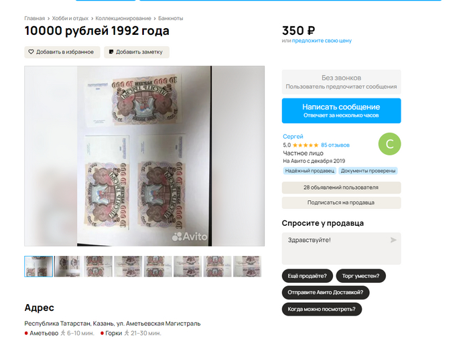Viewport: 469px width, 339px height.
Task: Select the second photo thumbnail
Action: point(68,266)
